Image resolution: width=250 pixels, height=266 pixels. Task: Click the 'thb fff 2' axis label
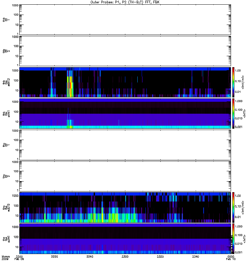coord(6,51)
